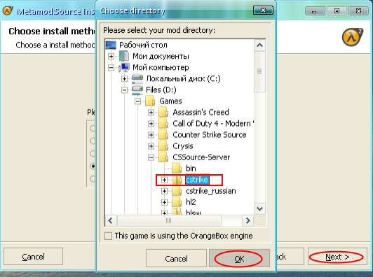Select the Локальный диск (C:) drive icon
The width and height of the screenshot is (373, 277).
point(137,79)
